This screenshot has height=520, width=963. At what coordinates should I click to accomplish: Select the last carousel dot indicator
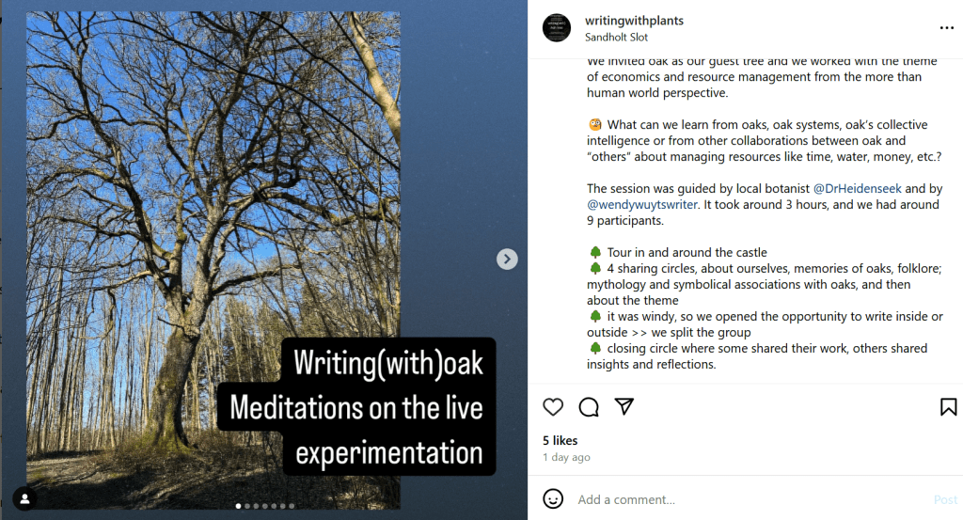[292, 507]
